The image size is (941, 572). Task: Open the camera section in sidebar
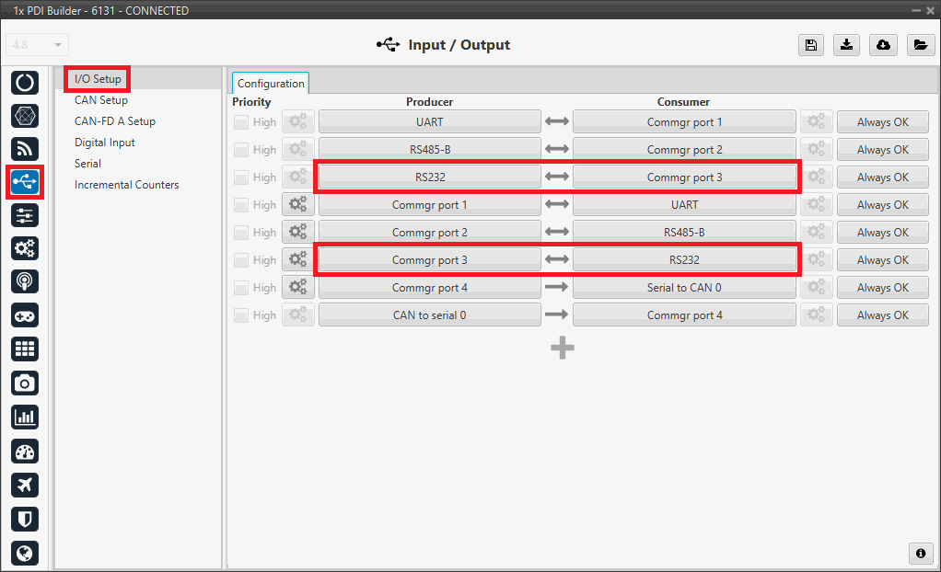25,383
